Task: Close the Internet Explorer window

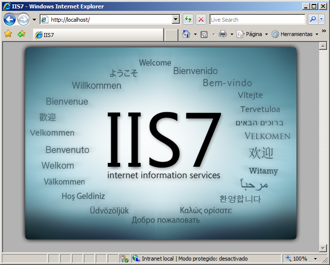Action: coord(323,6)
